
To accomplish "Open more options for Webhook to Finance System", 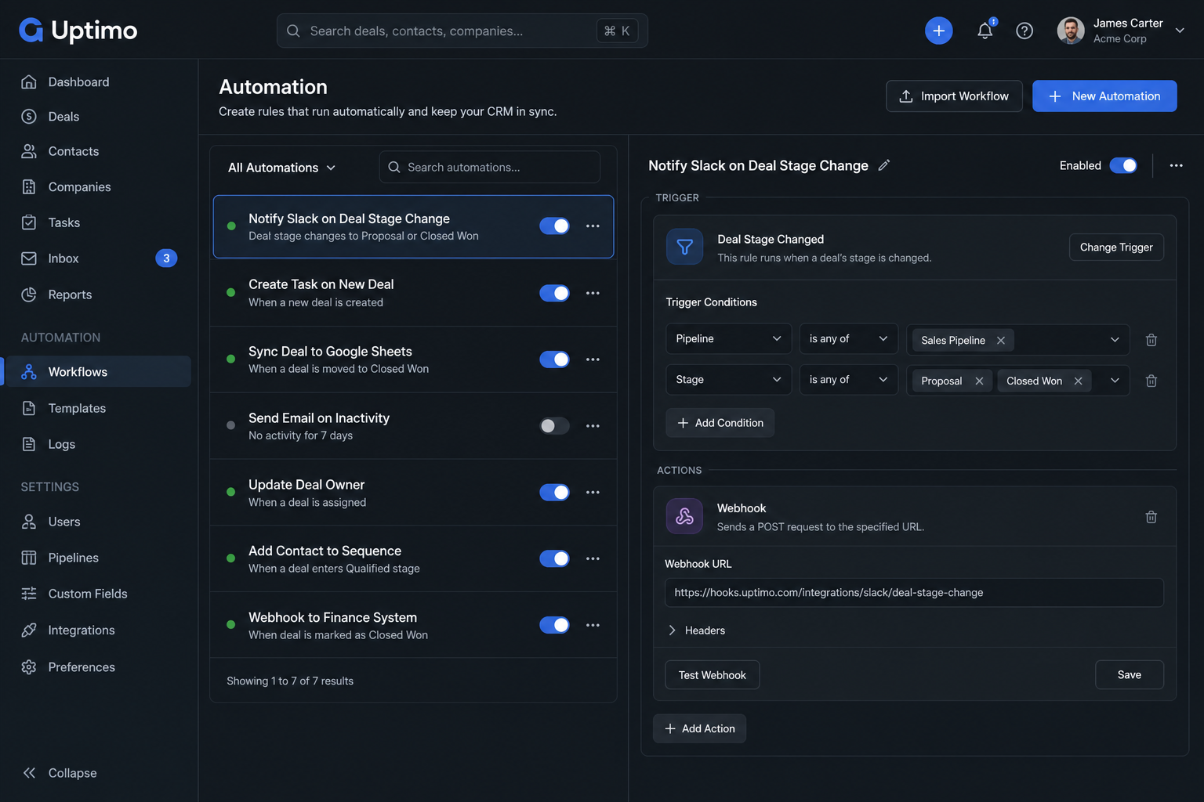I will 593,625.
